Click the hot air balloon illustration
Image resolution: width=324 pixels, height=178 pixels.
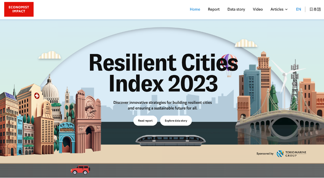229,65
